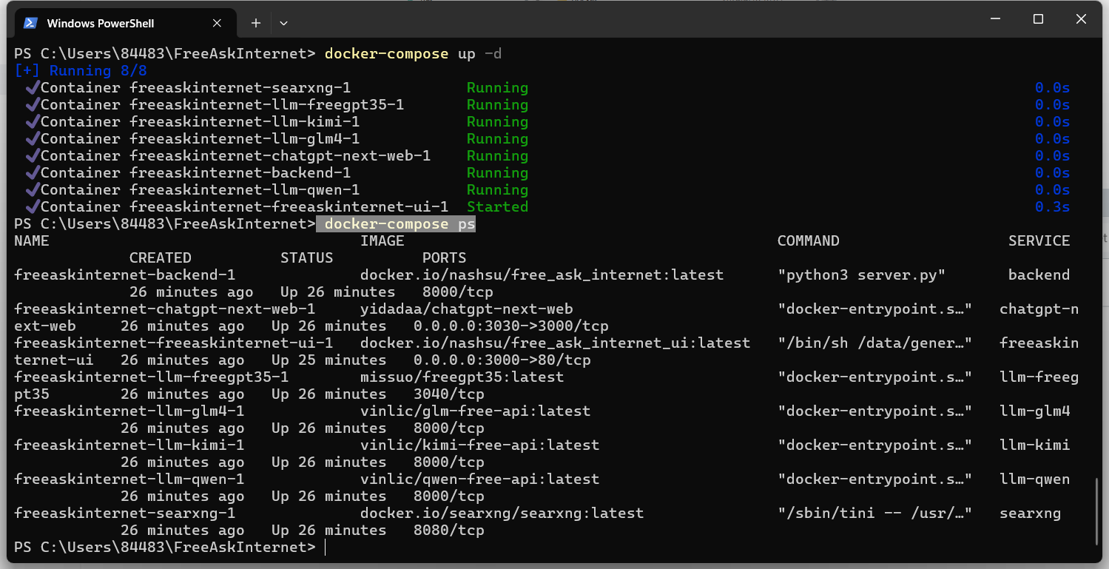Click the checkmark beside freeaskinternet-llm-qwen-1 container
This screenshot has height=569, width=1109.
tap(32, 190)
